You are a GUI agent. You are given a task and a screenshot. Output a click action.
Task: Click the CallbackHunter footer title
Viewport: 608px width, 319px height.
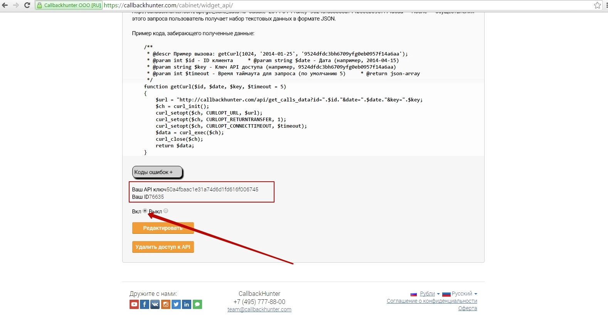[x=259, y=294]
